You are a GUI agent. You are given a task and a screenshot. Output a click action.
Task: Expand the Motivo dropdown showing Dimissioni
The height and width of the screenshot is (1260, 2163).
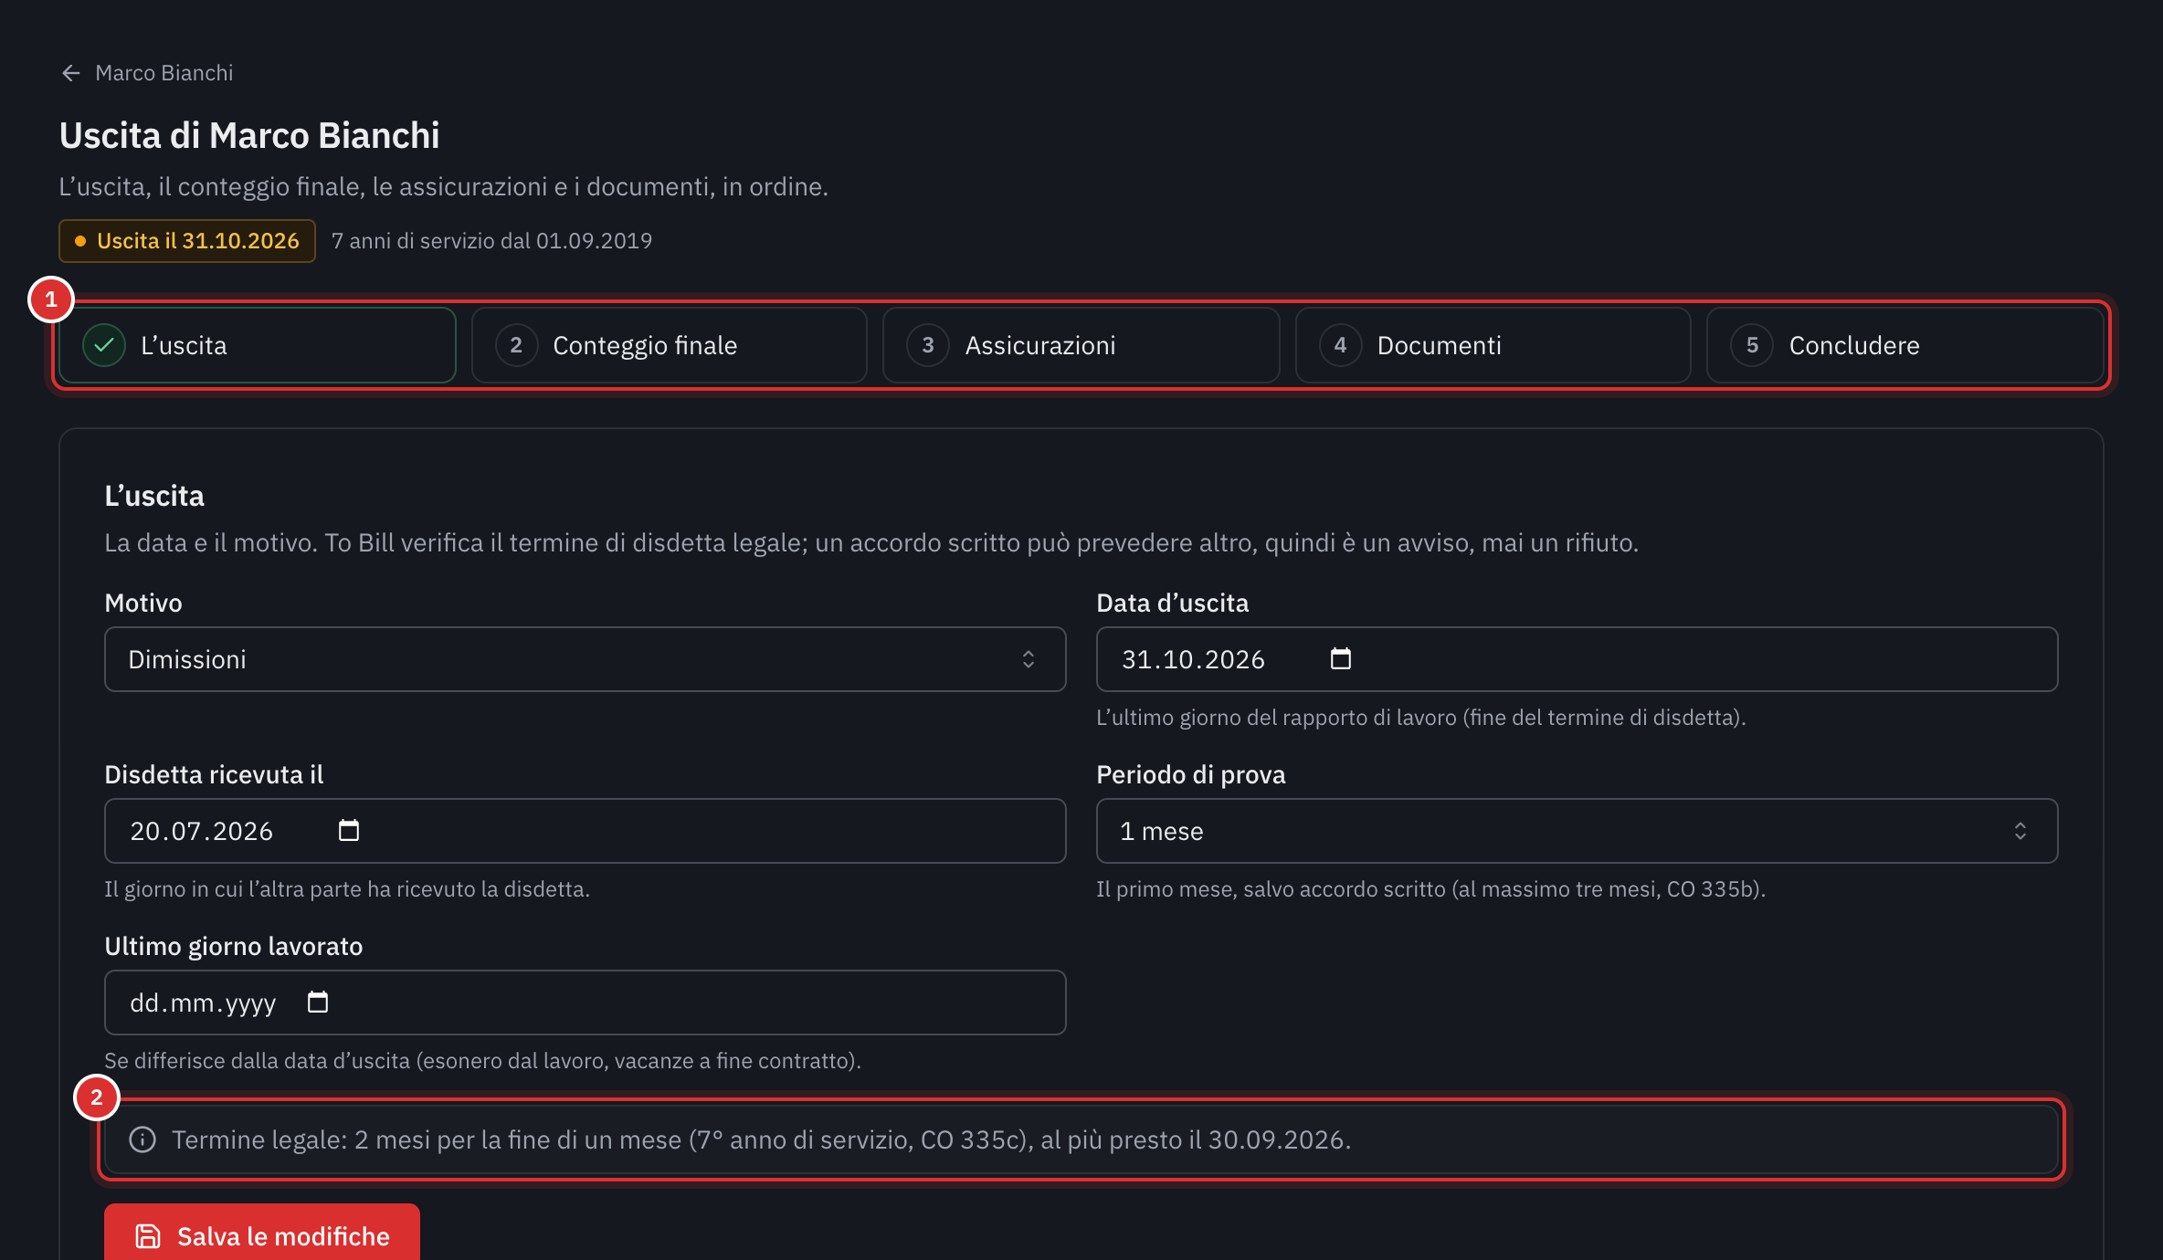585,659
